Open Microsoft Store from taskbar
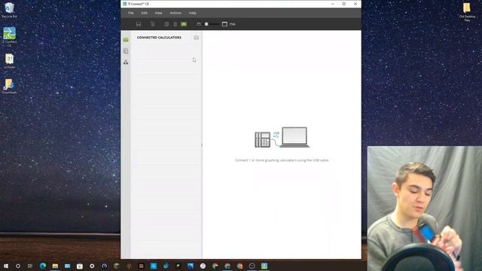This screenshot has height=271, width=482. pyautogui.click(x=80, y=266)
